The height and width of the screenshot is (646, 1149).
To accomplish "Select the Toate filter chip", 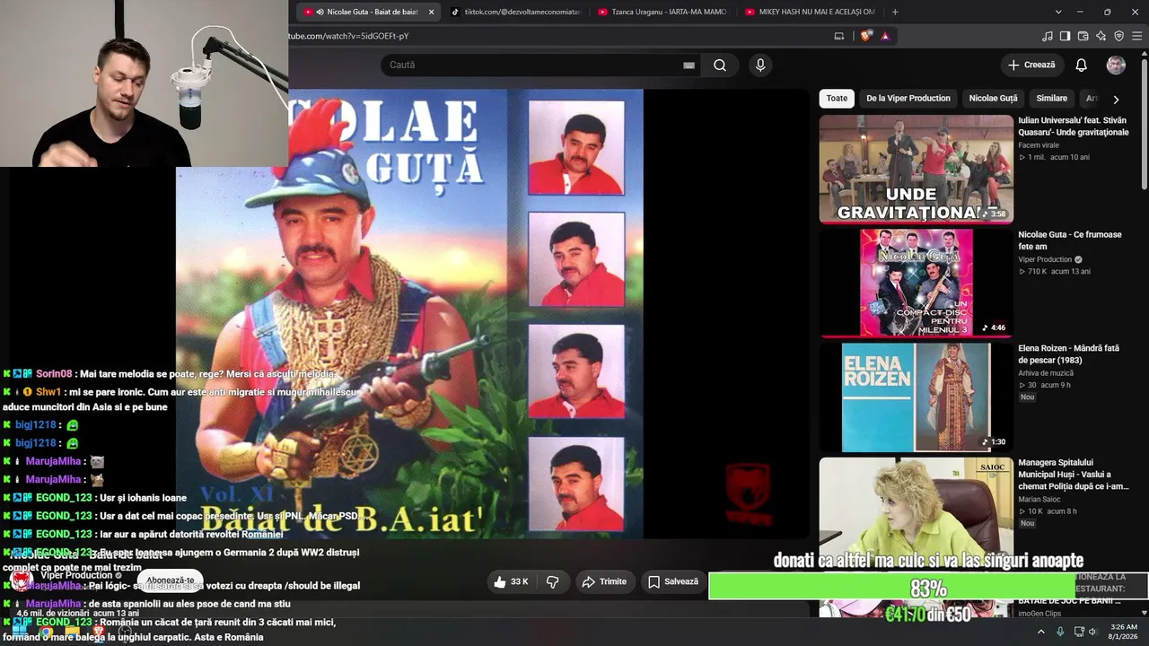I will [x=837, y=99].
